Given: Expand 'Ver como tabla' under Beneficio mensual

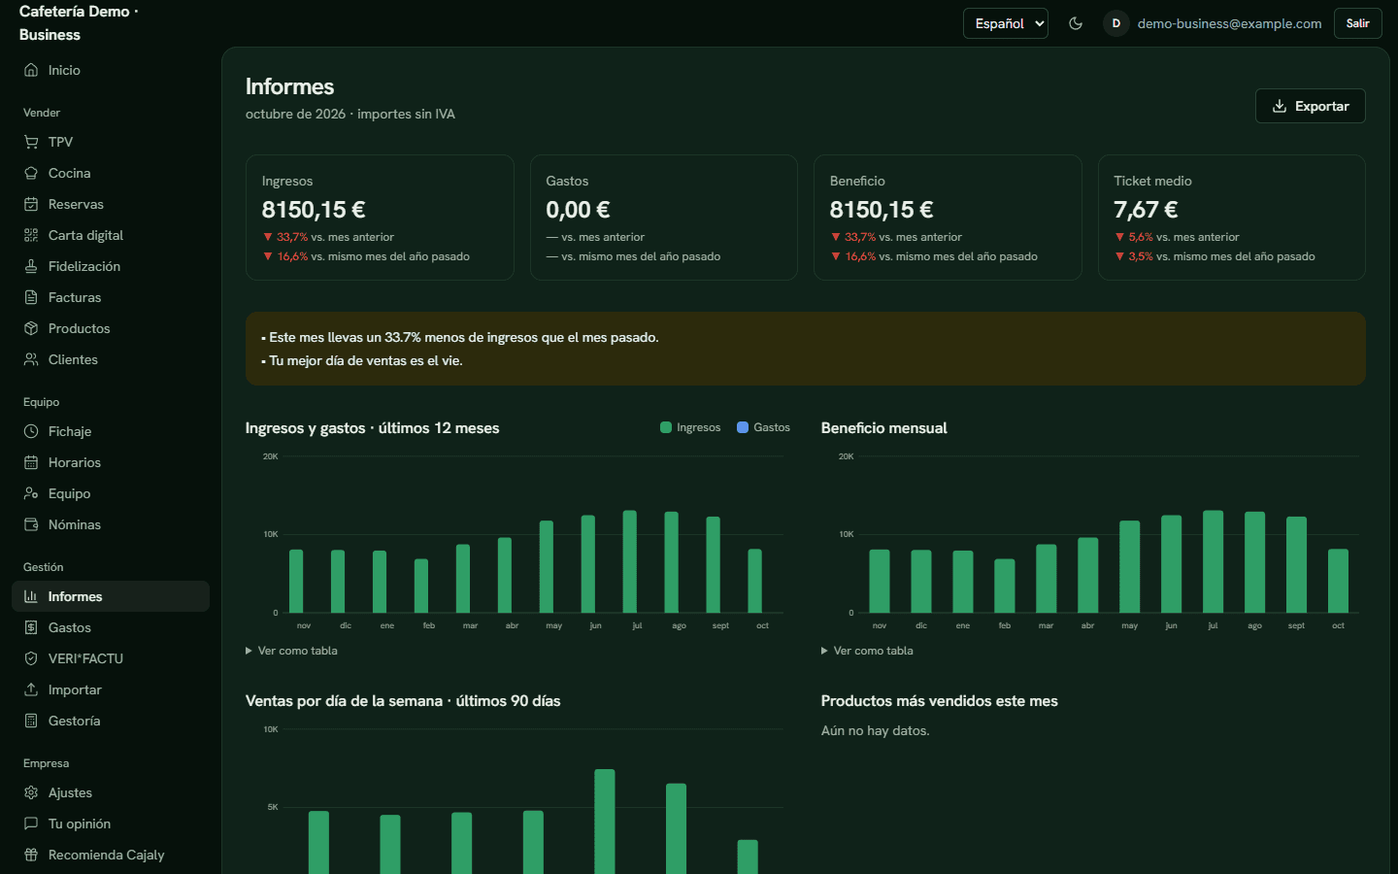Looking at the screenshot, I should point(867,651).
